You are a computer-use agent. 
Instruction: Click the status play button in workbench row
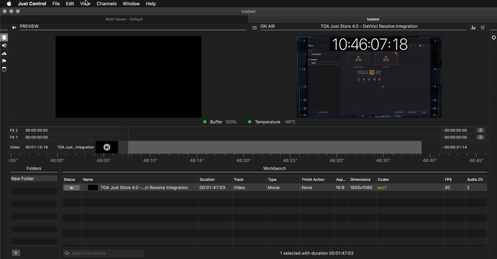(x=71, y=188)
